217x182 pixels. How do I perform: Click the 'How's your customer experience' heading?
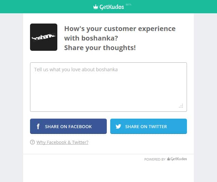[120, 29]
